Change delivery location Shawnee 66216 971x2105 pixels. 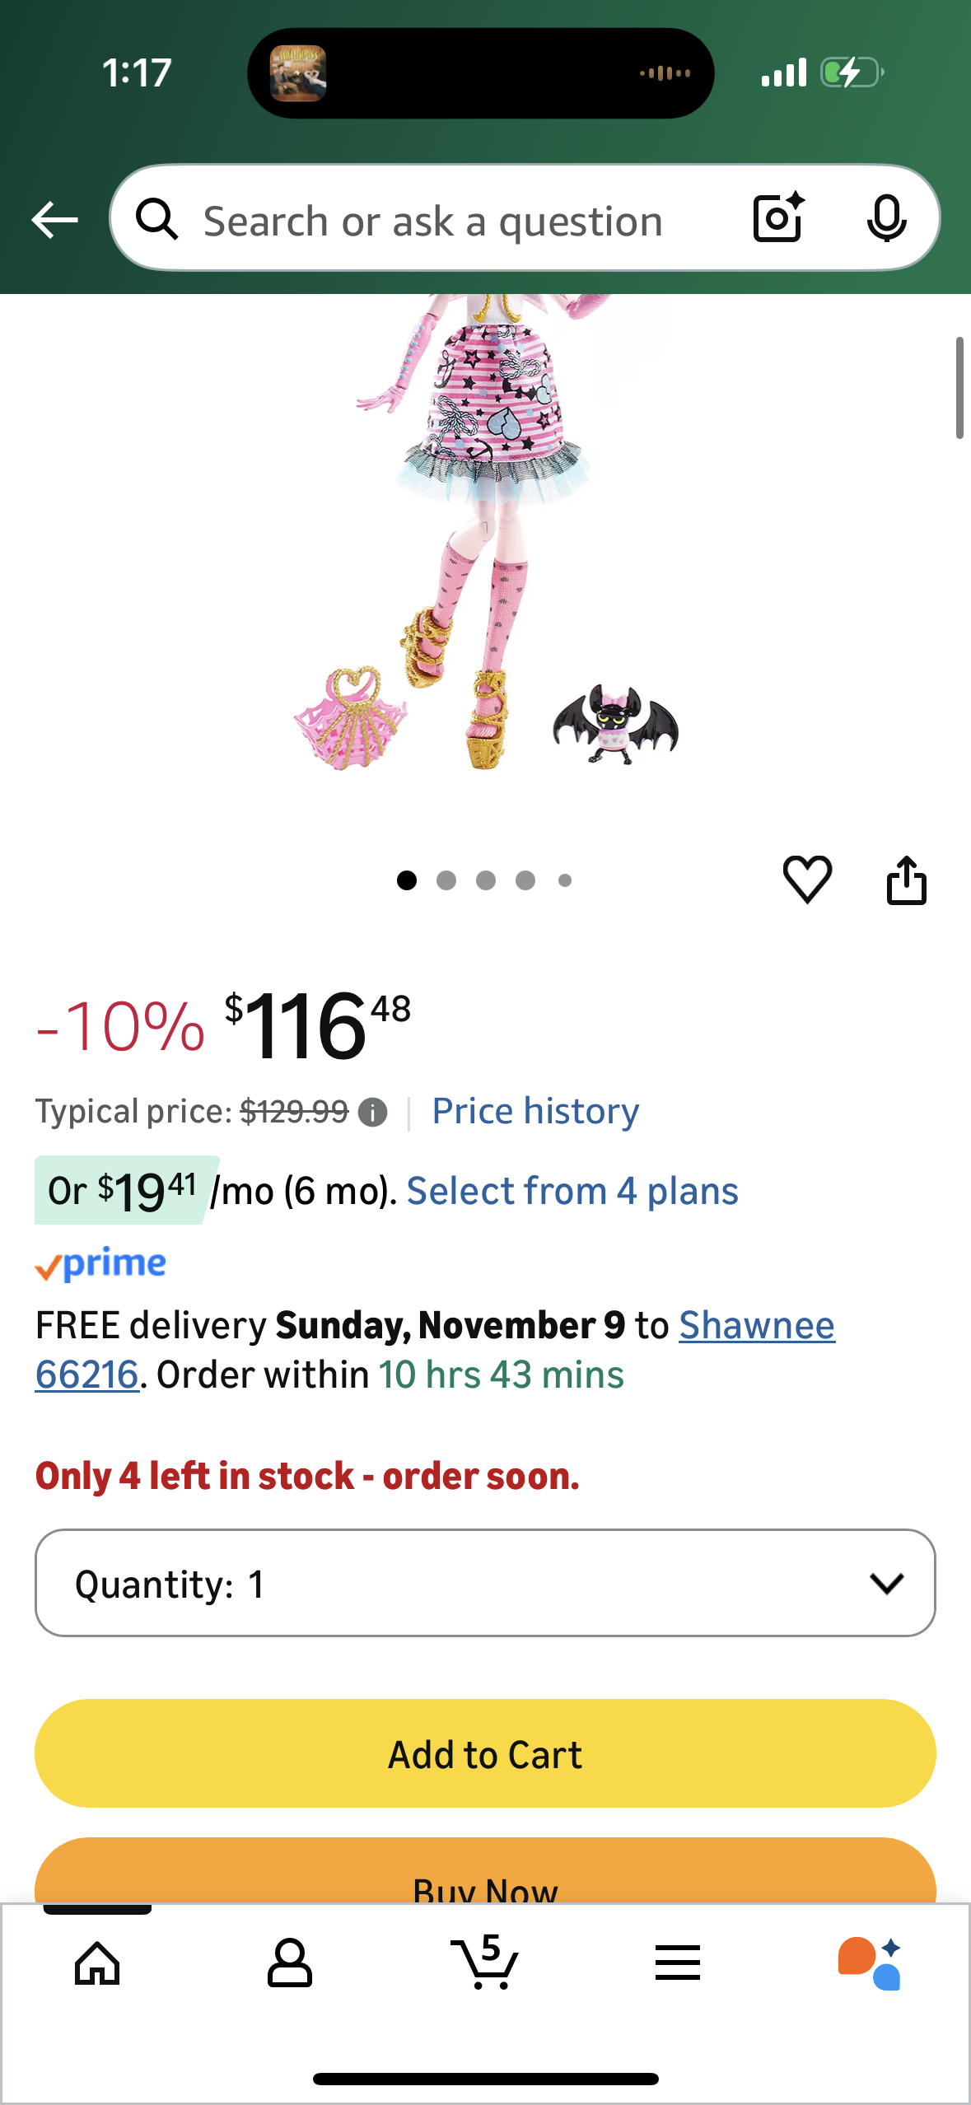[x=756, y=1326]
